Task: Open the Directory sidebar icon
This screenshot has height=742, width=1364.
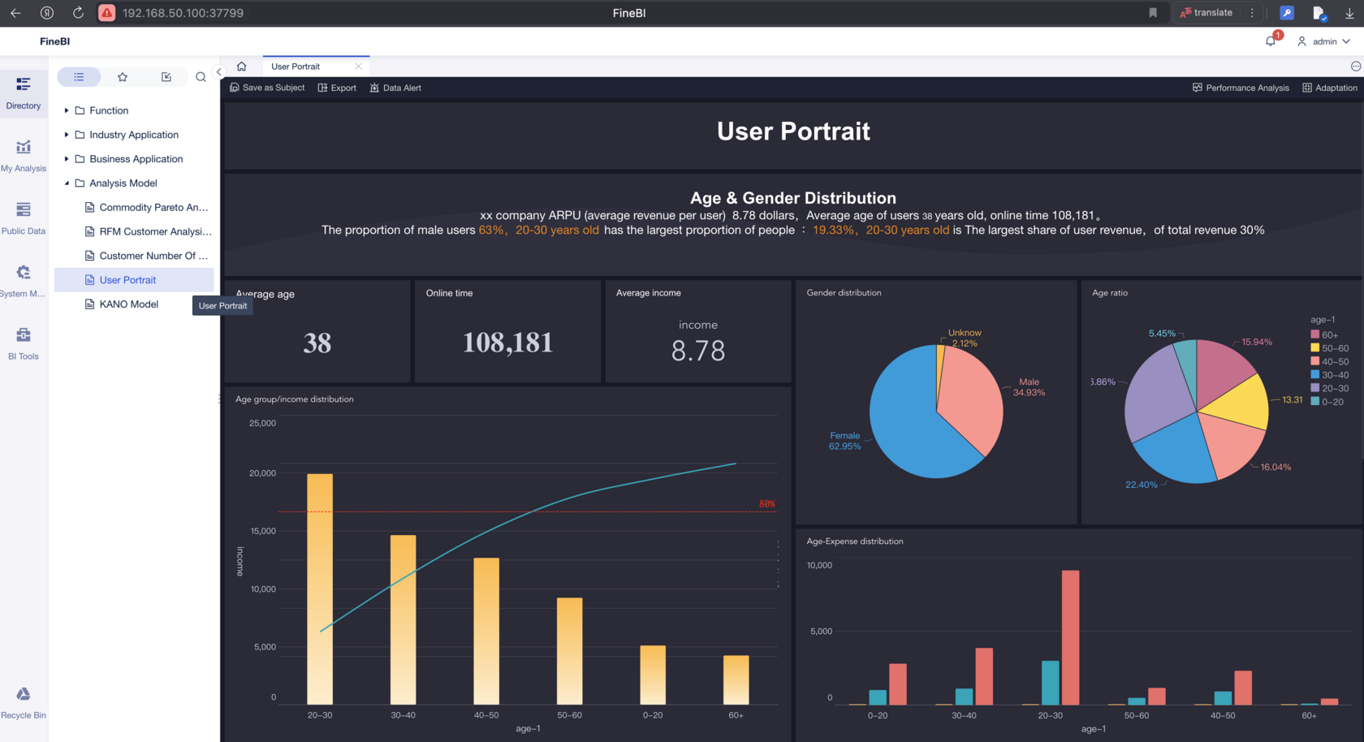Action: tap(24, 93)
